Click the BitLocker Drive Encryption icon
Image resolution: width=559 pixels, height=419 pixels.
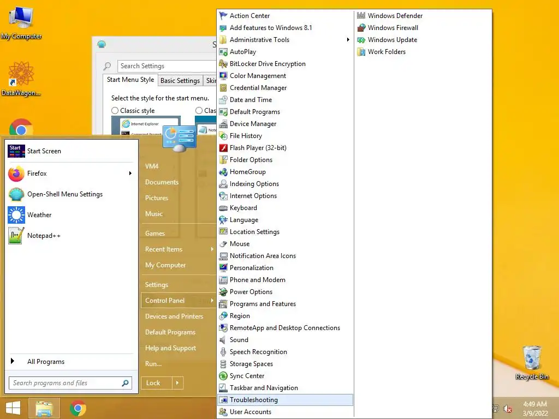coord(223,64)
